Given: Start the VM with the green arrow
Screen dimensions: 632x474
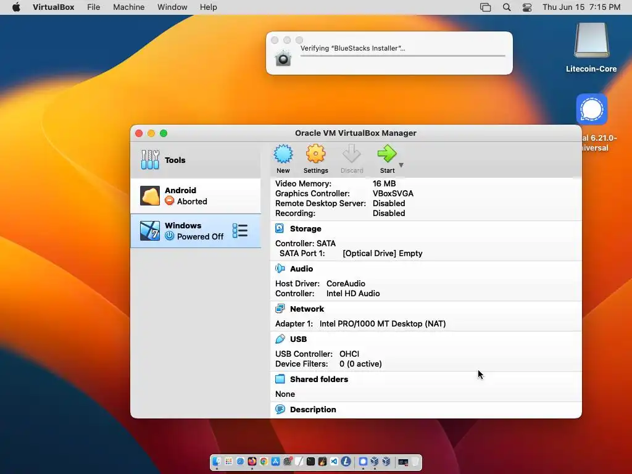Looking at the screenshot, I should [x=387, y=154].
